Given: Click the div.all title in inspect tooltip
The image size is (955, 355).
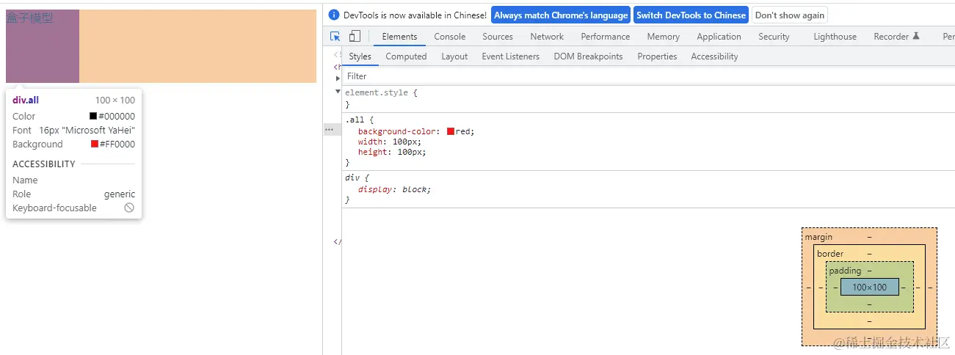Looking at the screenshot, I should [26, 100].
